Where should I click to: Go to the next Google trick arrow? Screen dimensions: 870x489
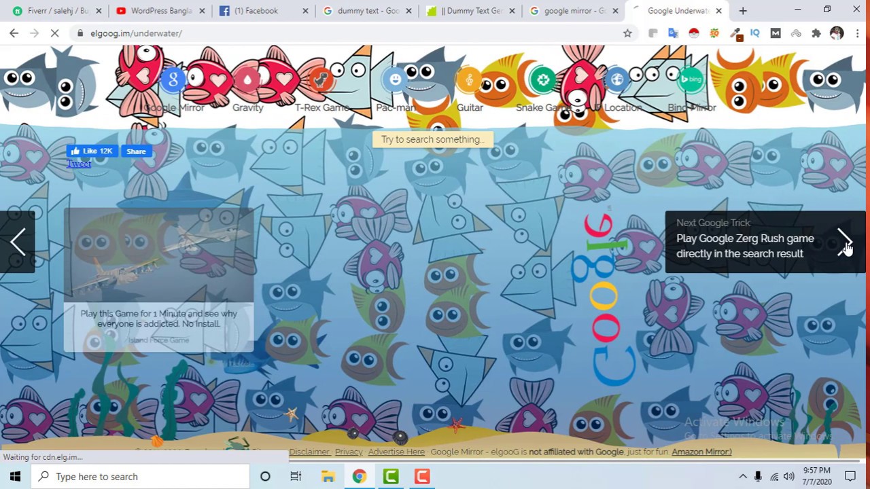coord(845,242)
